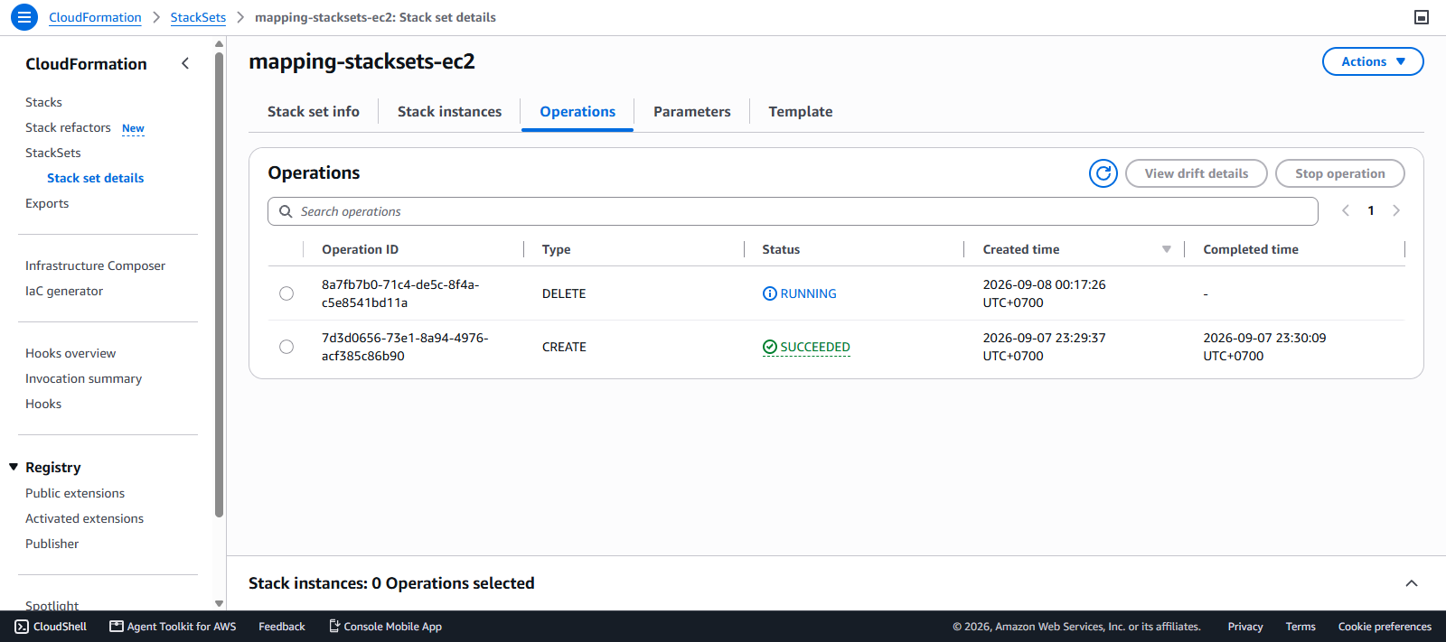Open Publisher in the sidebar
Viewport: 1446px width, 642px height.
52,544
